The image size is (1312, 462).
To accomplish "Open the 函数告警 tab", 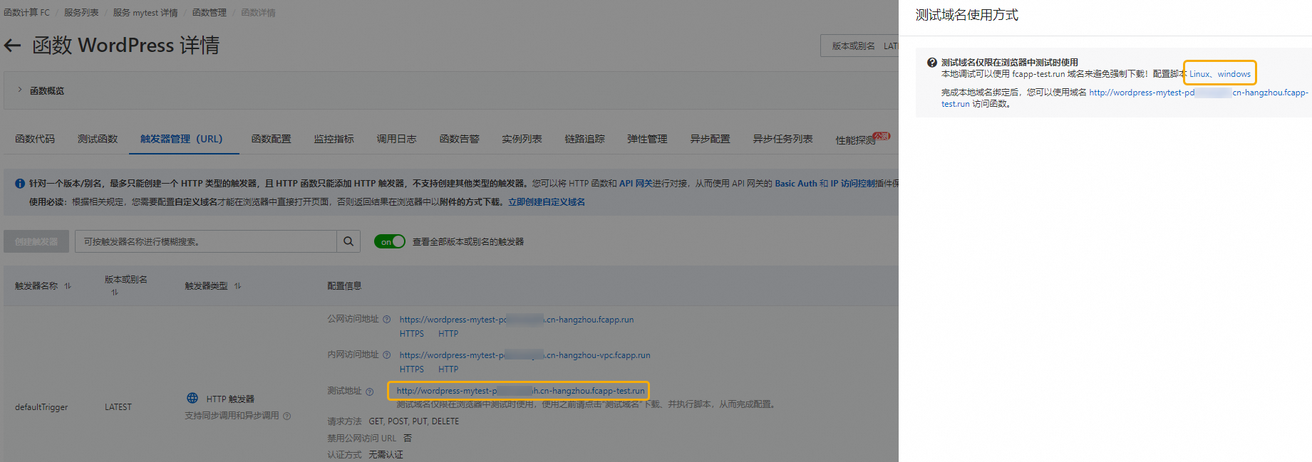I will click(460, 139).
